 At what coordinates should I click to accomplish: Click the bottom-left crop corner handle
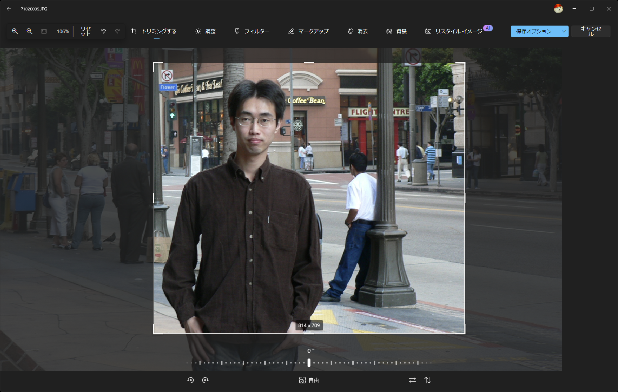(x=154, y=333)
